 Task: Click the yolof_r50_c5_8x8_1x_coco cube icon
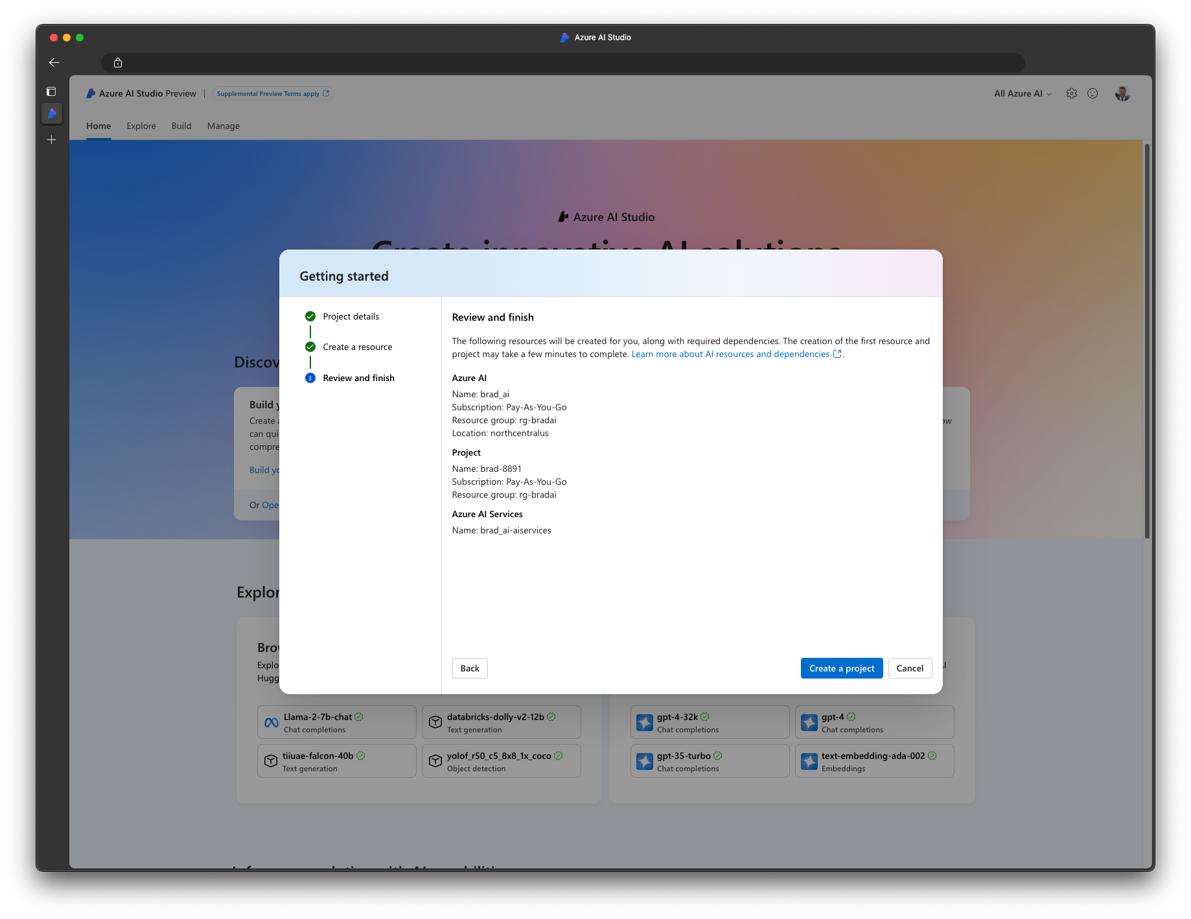coord(435,761)
